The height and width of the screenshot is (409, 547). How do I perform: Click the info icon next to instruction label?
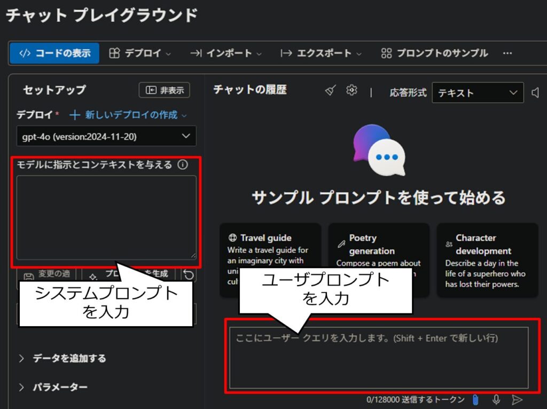[x=183, y=165]
